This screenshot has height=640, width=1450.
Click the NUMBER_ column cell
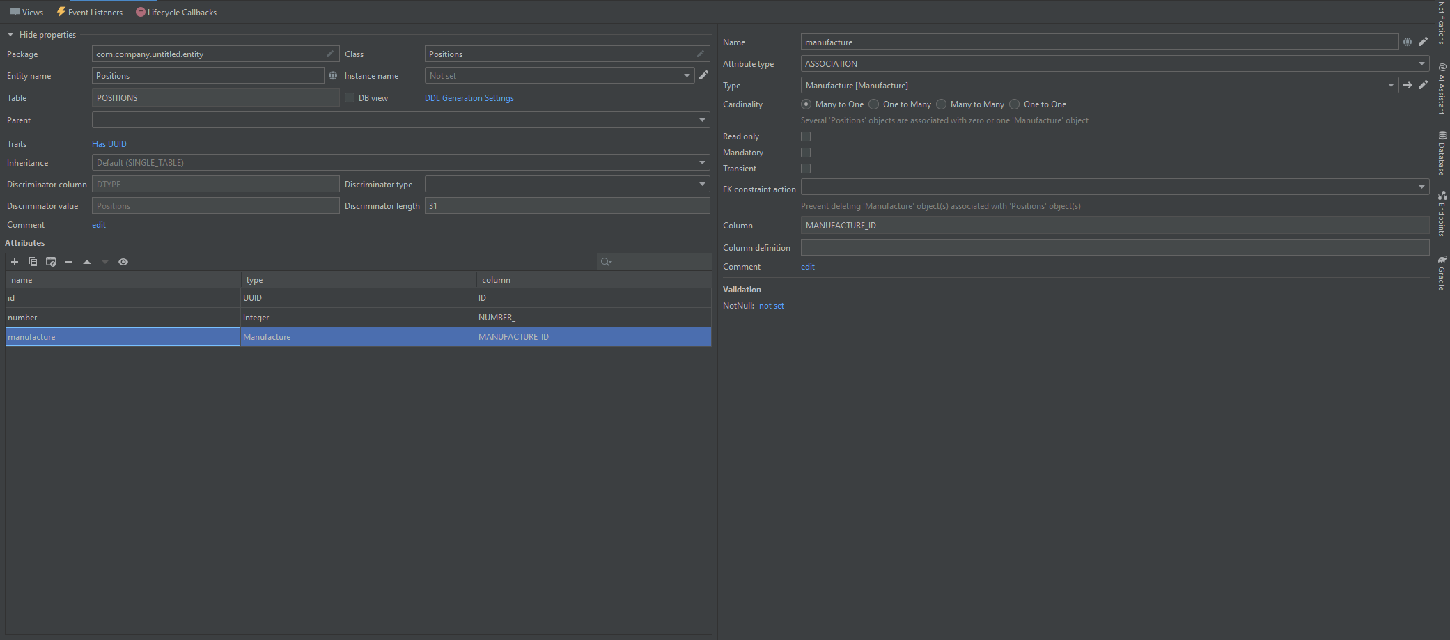[594, 318]
